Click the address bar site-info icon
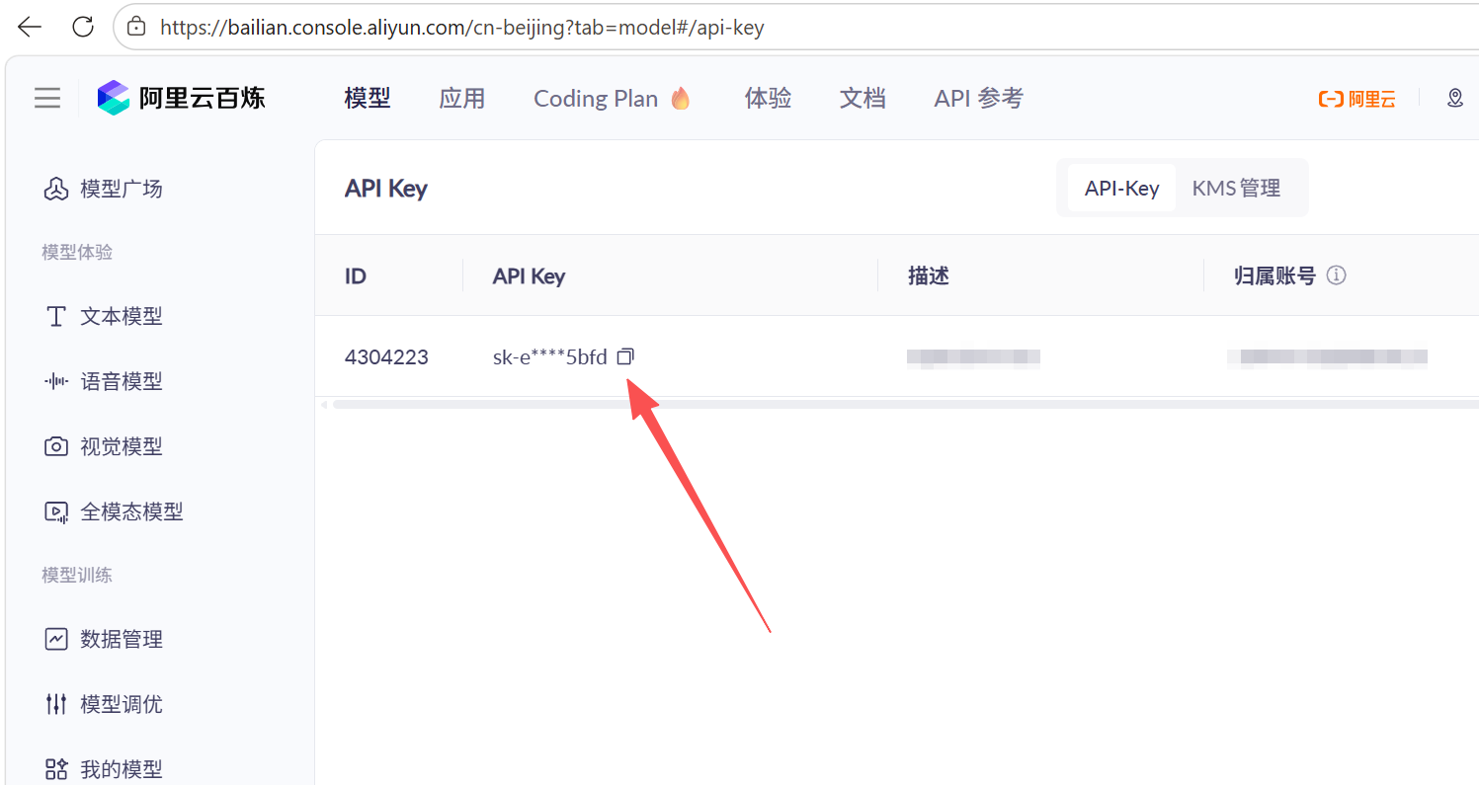1479x785 pixels. coord(137,27)
